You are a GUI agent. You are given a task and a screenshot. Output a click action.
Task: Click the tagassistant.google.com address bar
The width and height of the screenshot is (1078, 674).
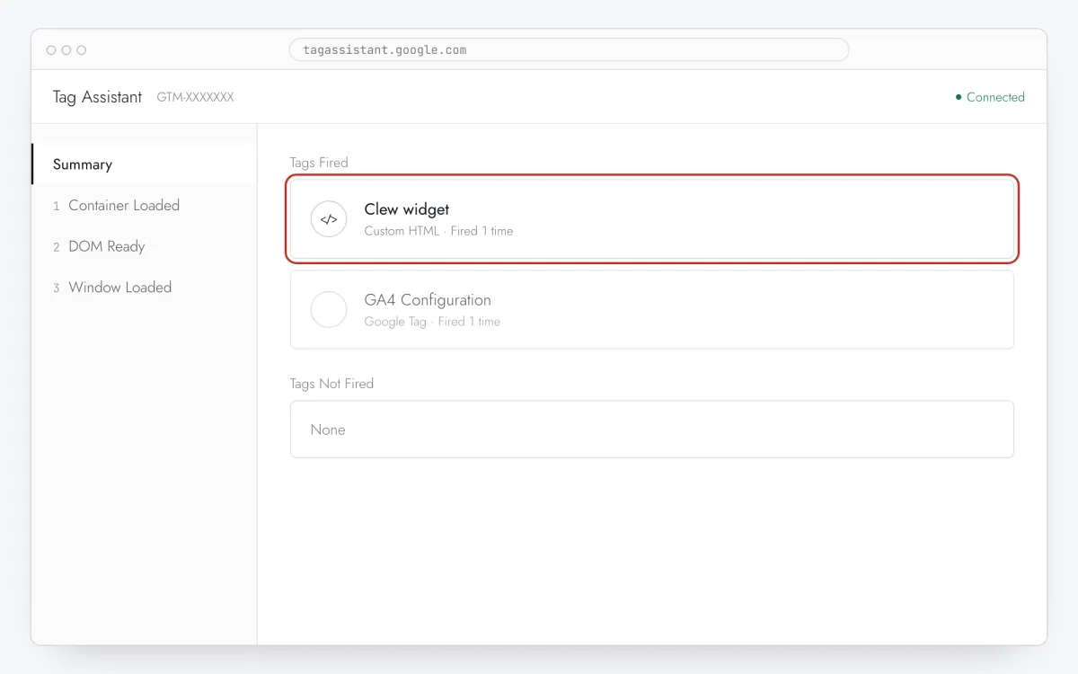[569, 49]
